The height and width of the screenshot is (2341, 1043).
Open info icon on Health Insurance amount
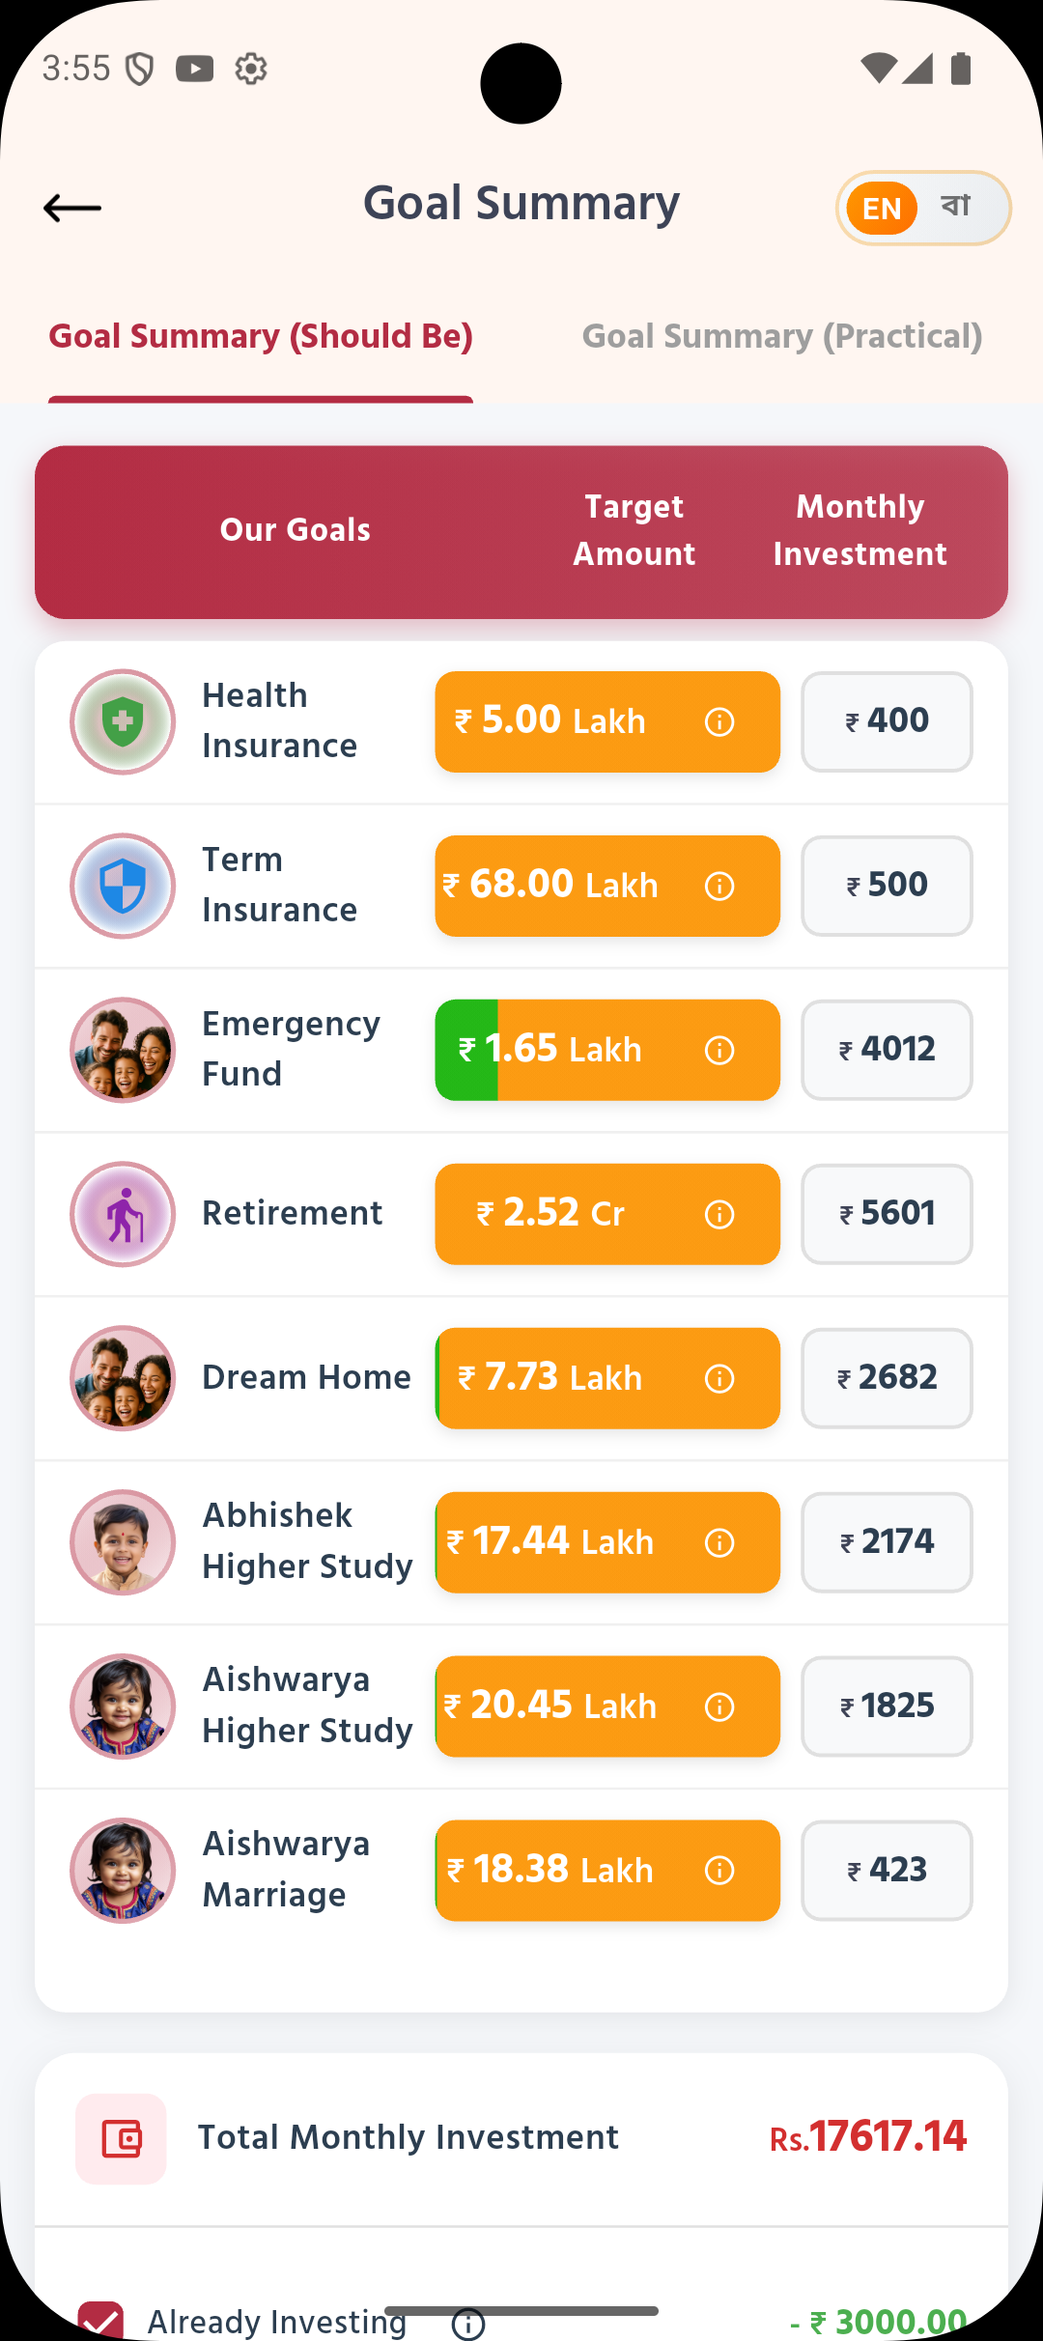[x=719, y=722]
